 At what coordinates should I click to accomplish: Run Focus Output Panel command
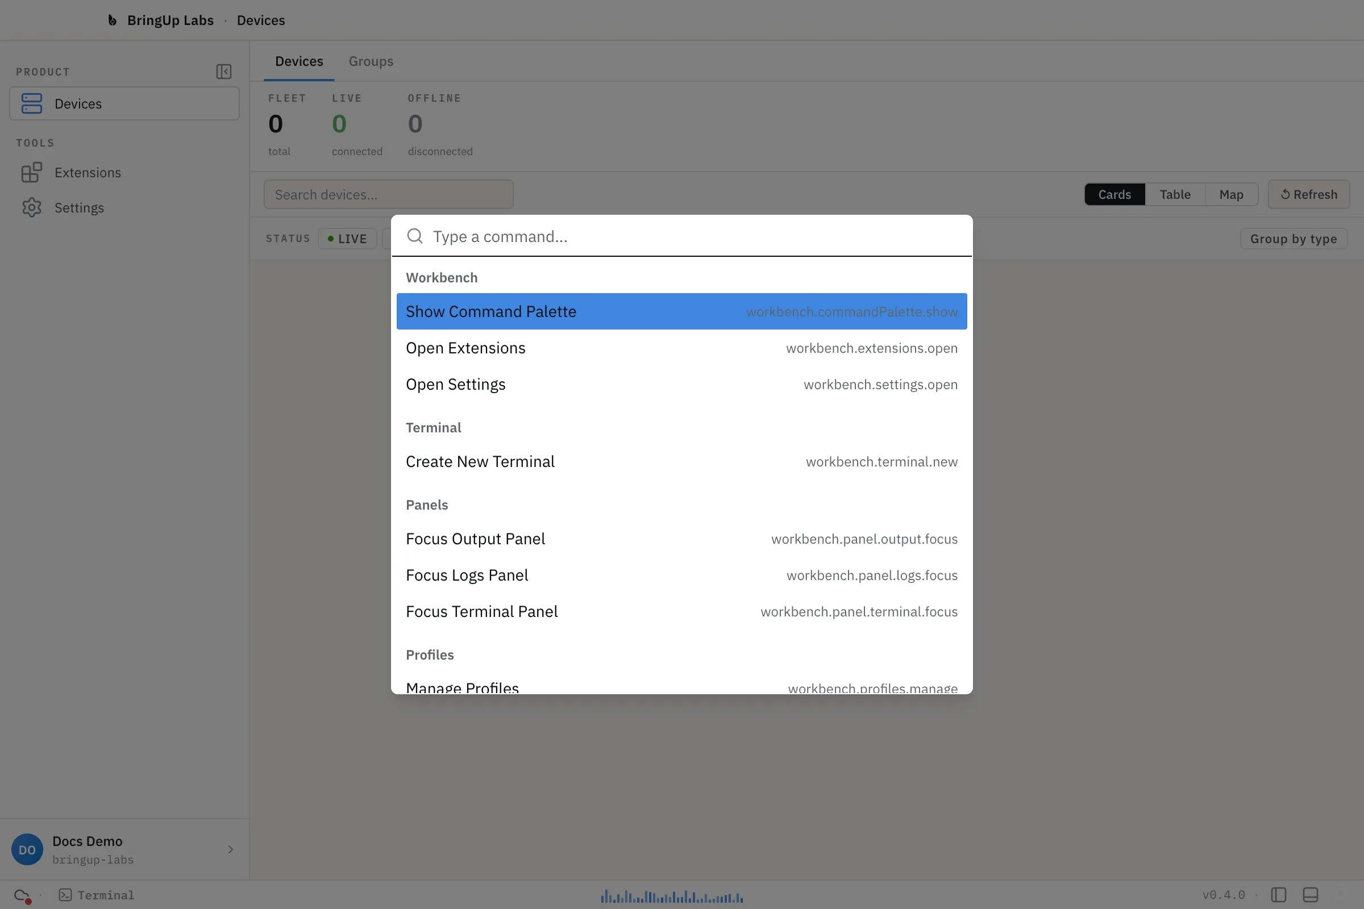tap(681, 539)
